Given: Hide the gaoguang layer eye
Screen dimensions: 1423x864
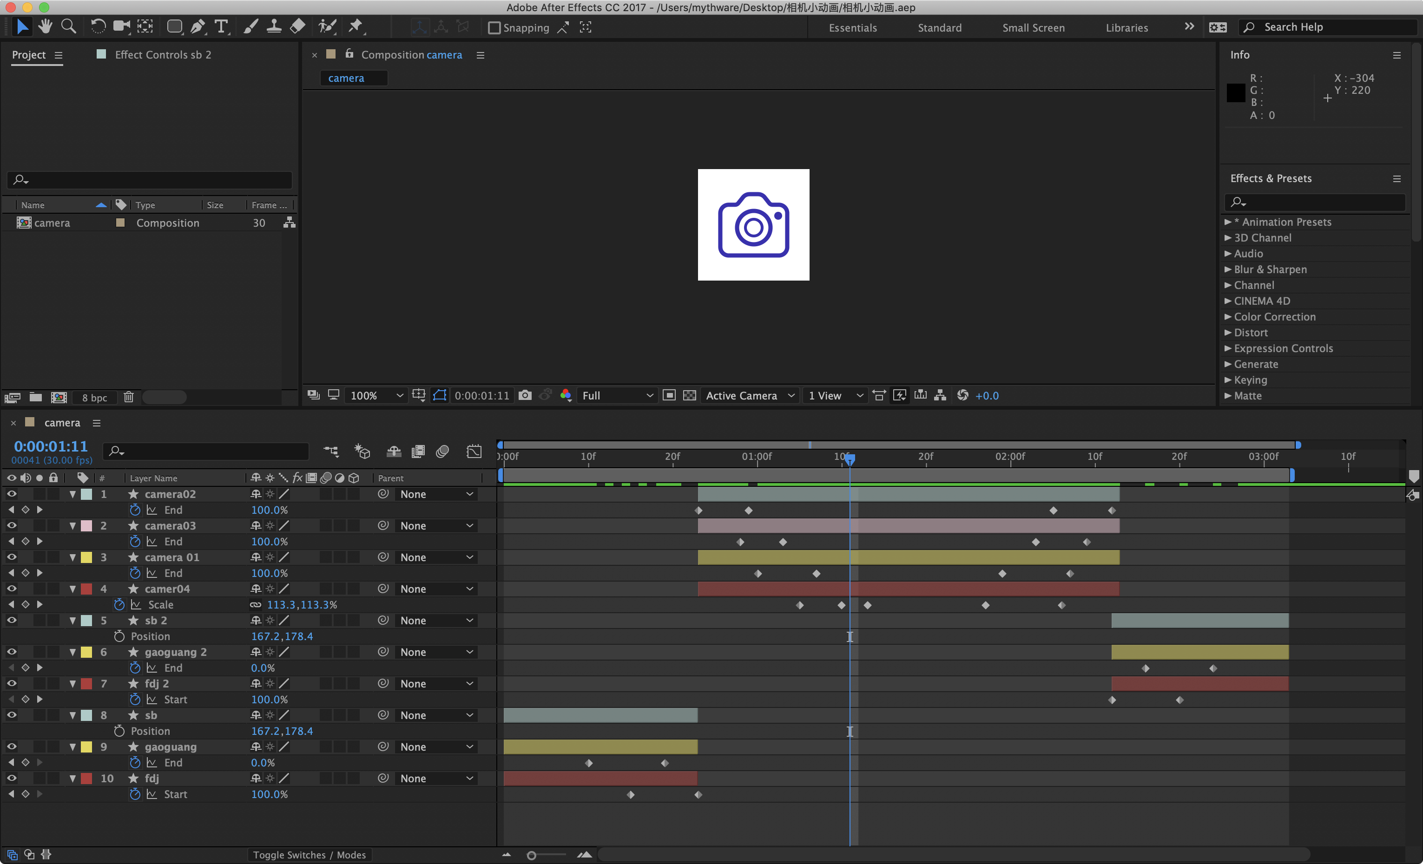Looking at the screenshot, I should coord(12,746).
